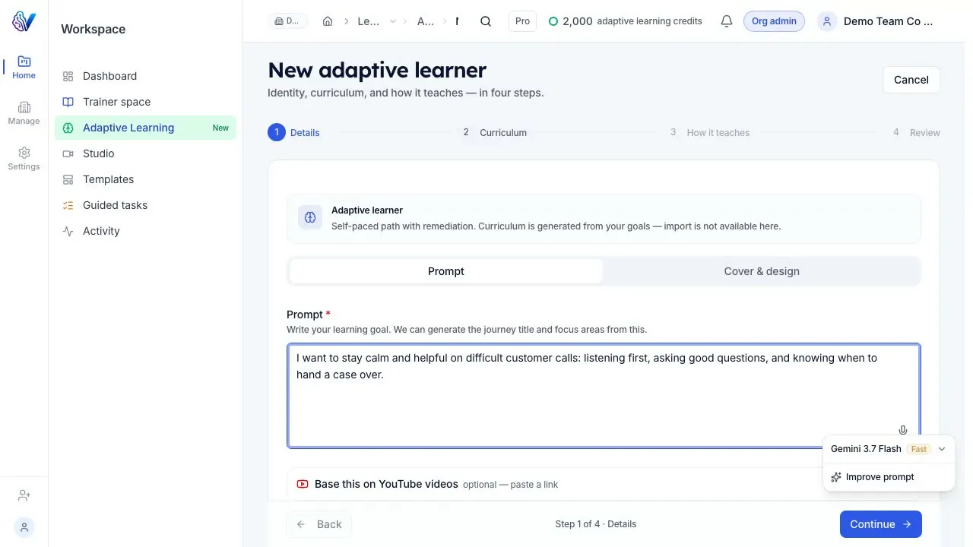The width and height of the screenshot is (973, 547).
Task: Open the Gemini 3.7 Flash model dropdown
Action: [889, 449]
